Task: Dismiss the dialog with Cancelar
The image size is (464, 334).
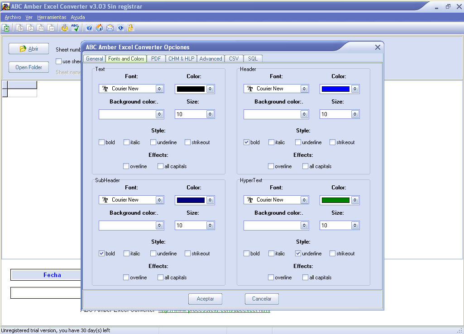Action: point(262,299)
